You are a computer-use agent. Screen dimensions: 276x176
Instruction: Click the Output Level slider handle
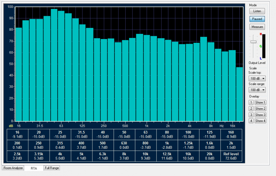pyautogui.click(x=253, y=41)
